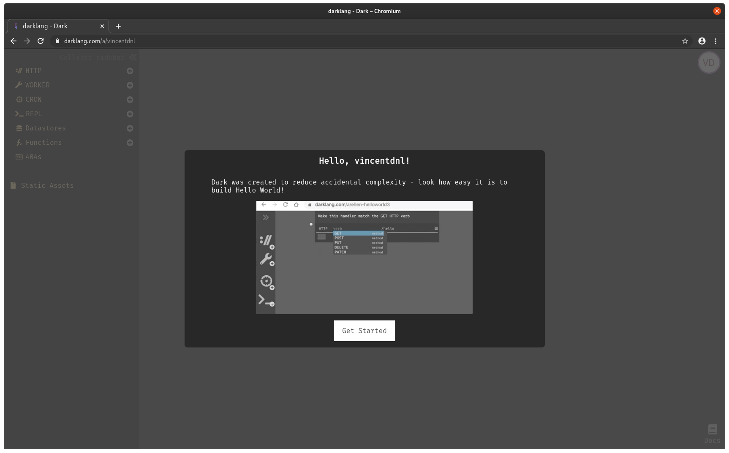Open the VD user avatar menu
Viewport: 729px width, 453px height.
tap(709, 63)
